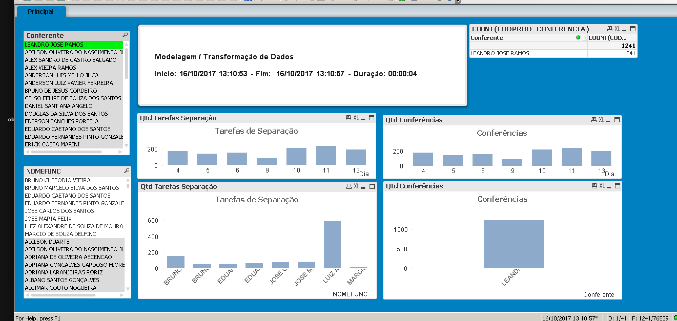The height and width of the screenshot is (321, 677).
Task: Click the NOMEFUNC list scrollbar down arrow
Action: tap(128, 289)
